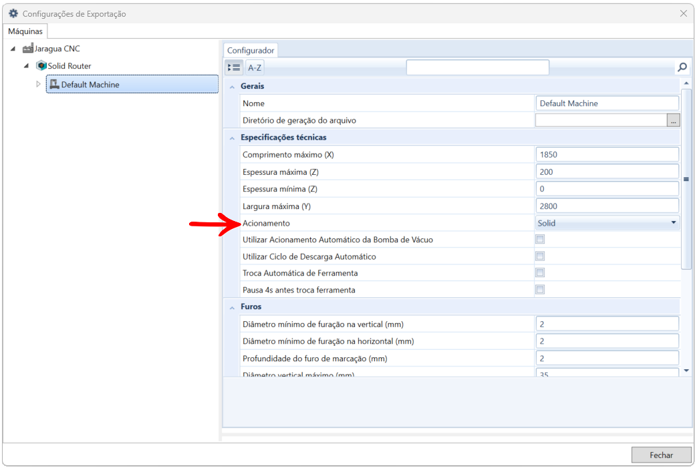
Task: Check Pausa 4s antes troca ferramenta
Action: pos(540,290)
